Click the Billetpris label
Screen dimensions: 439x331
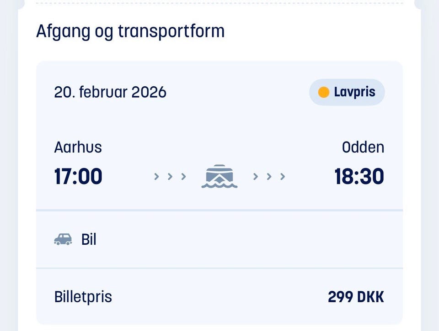(x=83, y=297)
